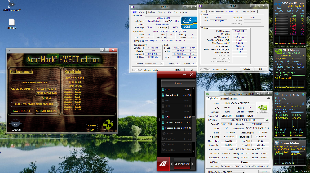Click the Sensor header in AI Suite
The height and width of the screenshot is (173, 310).
tap(178, 83)
